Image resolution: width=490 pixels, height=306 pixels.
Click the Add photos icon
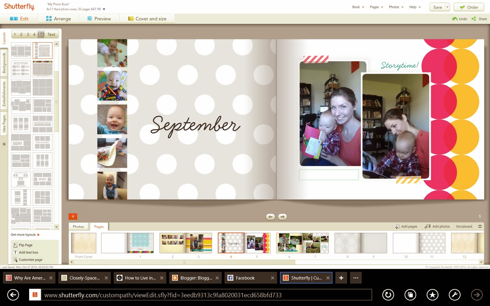427,226
